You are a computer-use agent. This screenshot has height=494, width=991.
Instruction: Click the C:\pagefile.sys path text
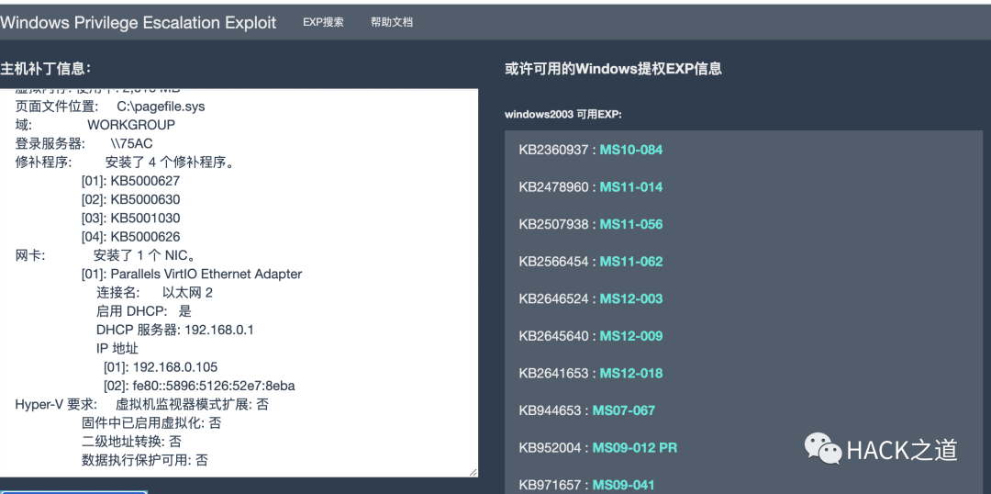tap(161, 107)
